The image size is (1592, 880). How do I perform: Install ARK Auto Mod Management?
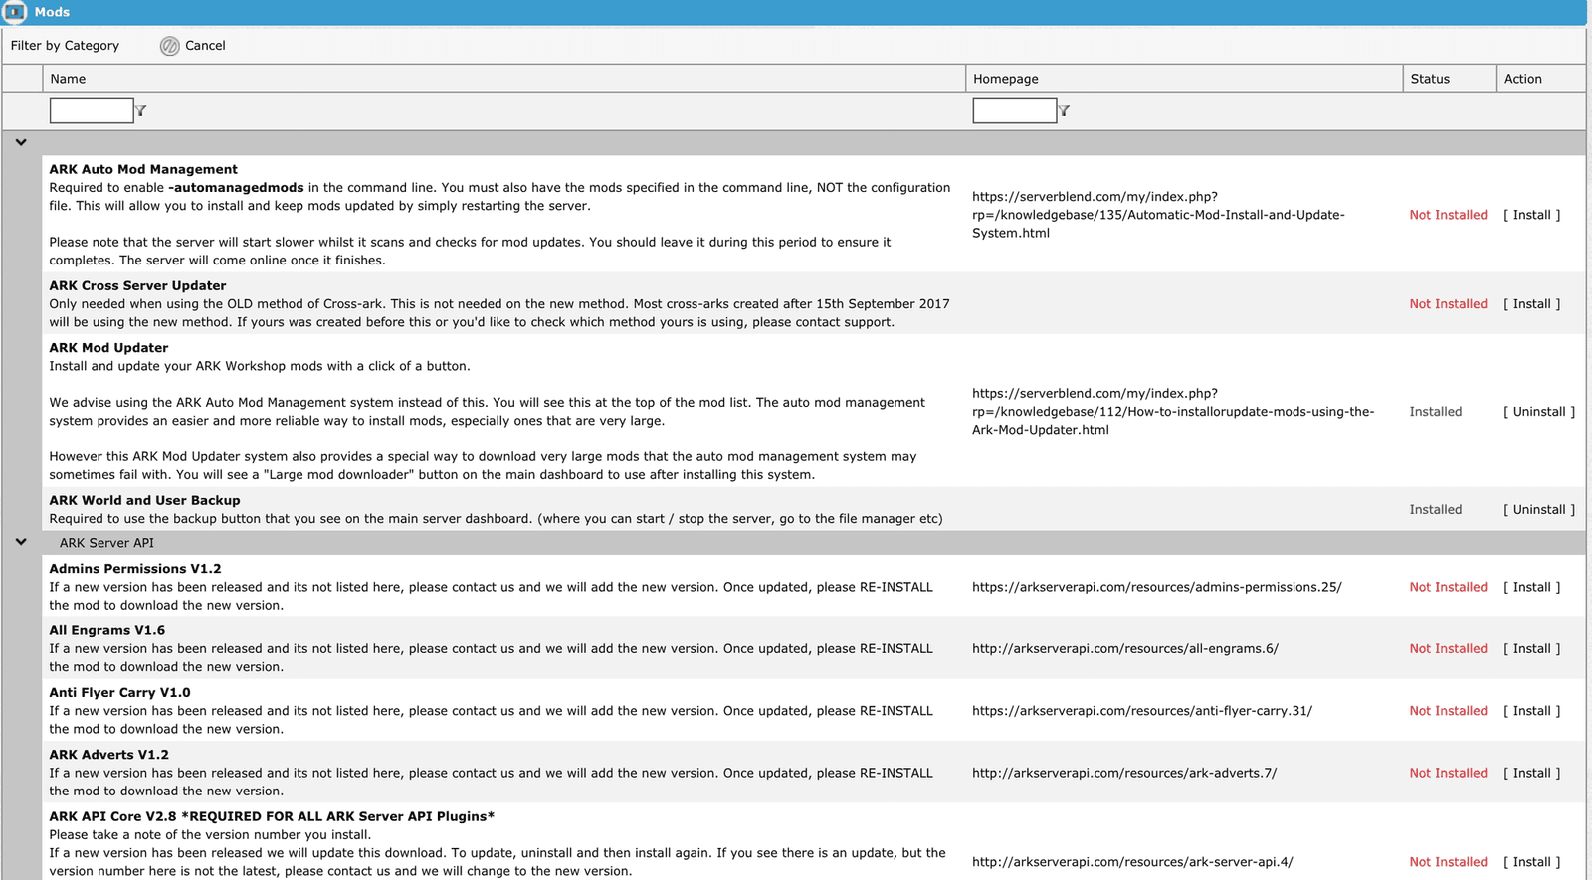[x=1532, y=215]
